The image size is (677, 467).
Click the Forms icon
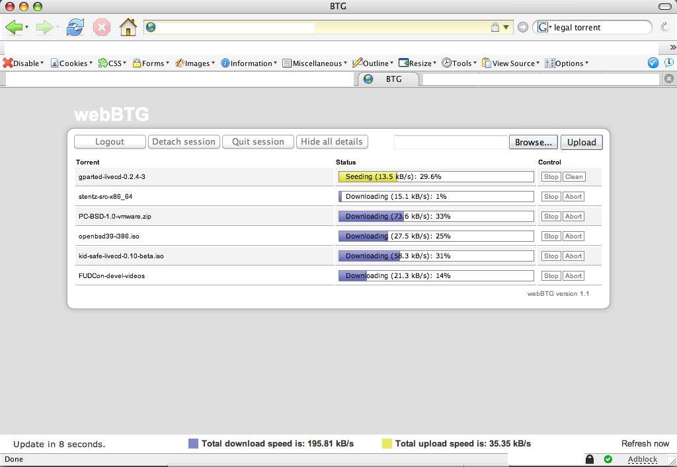point(137,63)
